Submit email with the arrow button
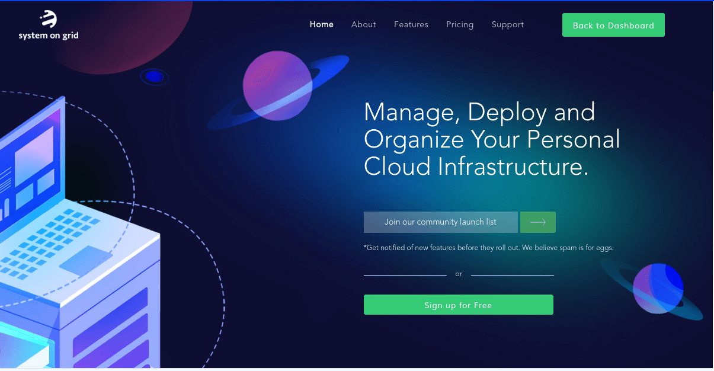The image size is (714, 371). pos(537,222)
